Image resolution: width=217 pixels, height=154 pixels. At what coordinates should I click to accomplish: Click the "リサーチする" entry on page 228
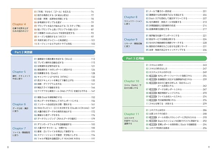tap(176, 43)
